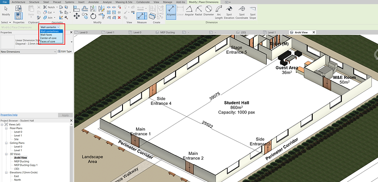Open the Wall centerlines placement dropdown

pyautogui.click(x=50, y=27)
